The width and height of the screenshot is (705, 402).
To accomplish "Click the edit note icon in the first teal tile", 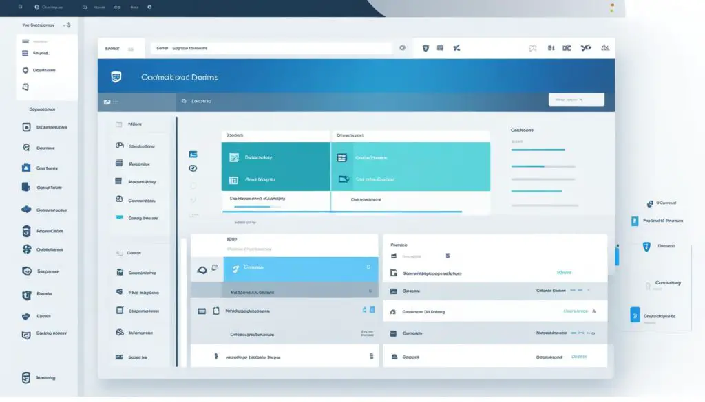I will tap(233, 157).
